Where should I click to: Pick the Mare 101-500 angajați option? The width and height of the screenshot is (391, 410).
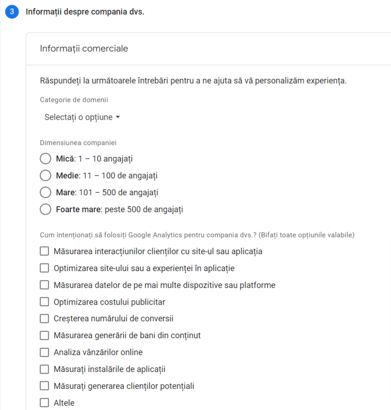tap(45, 192)
